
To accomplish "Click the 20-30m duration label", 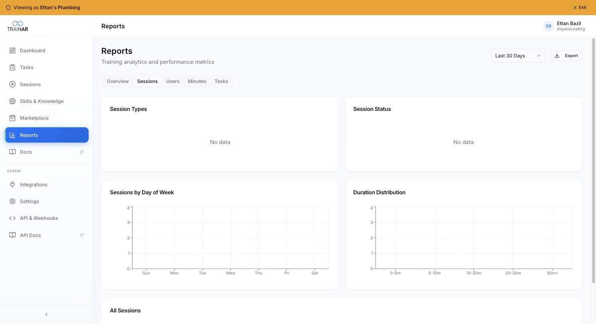I will (513, 273).
